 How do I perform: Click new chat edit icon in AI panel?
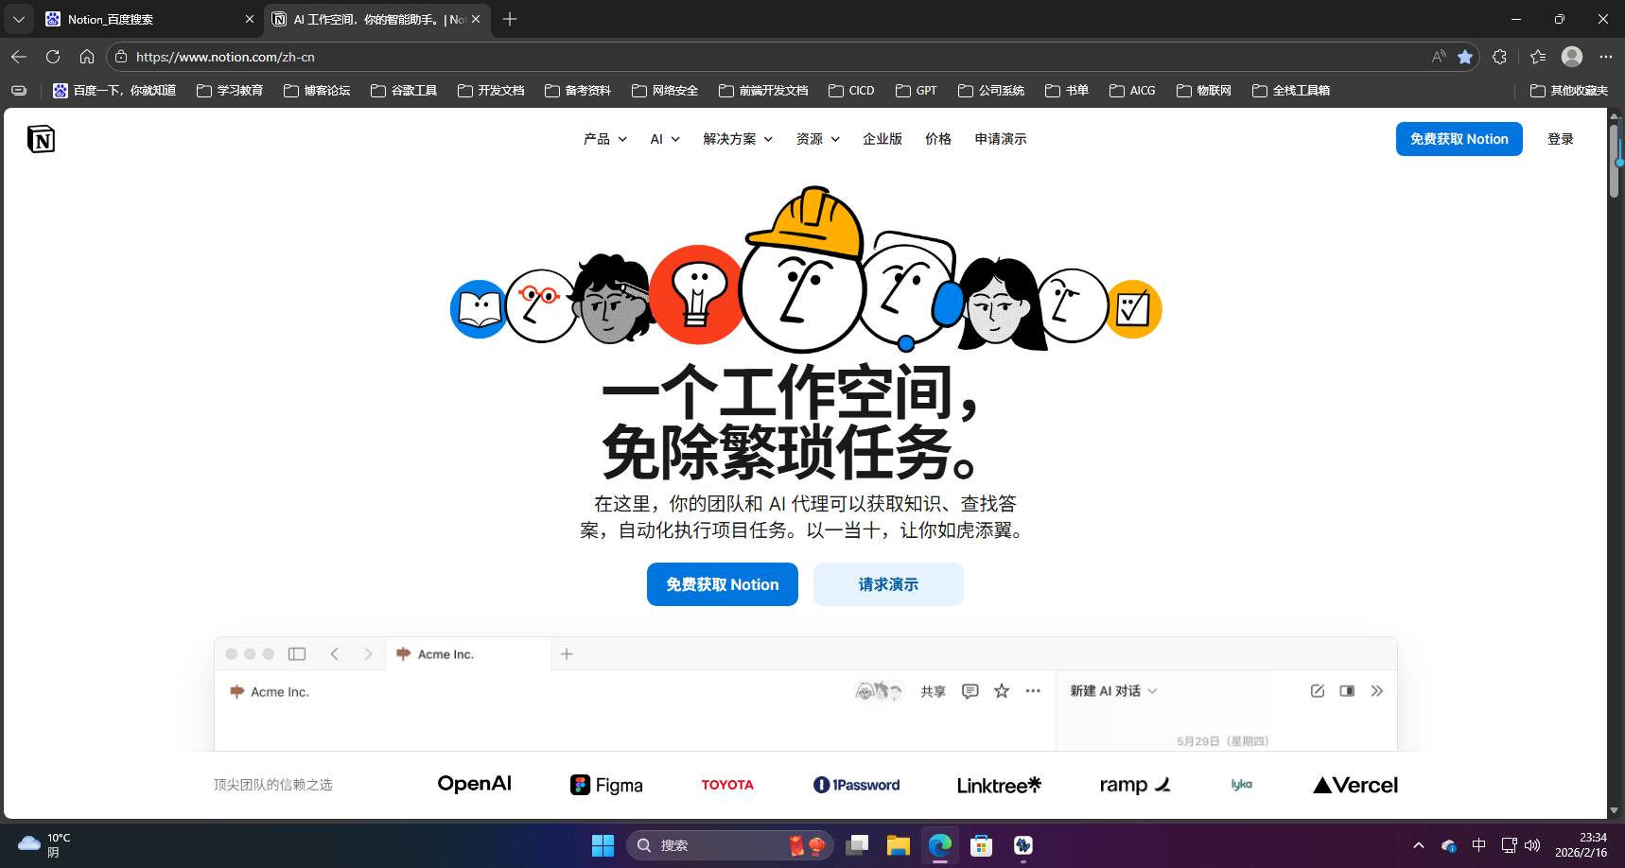[1318, 691]
